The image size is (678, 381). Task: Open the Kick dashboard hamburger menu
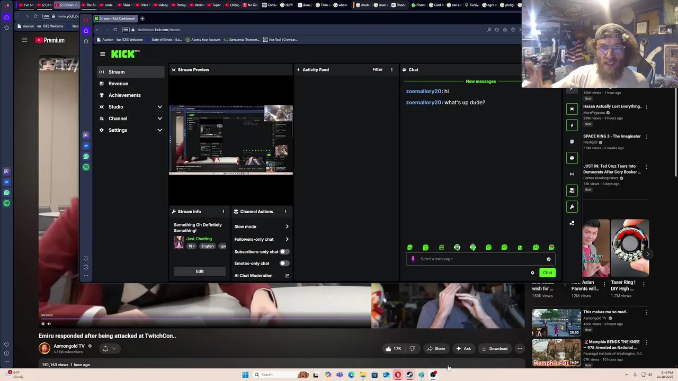tap(103, 54)
